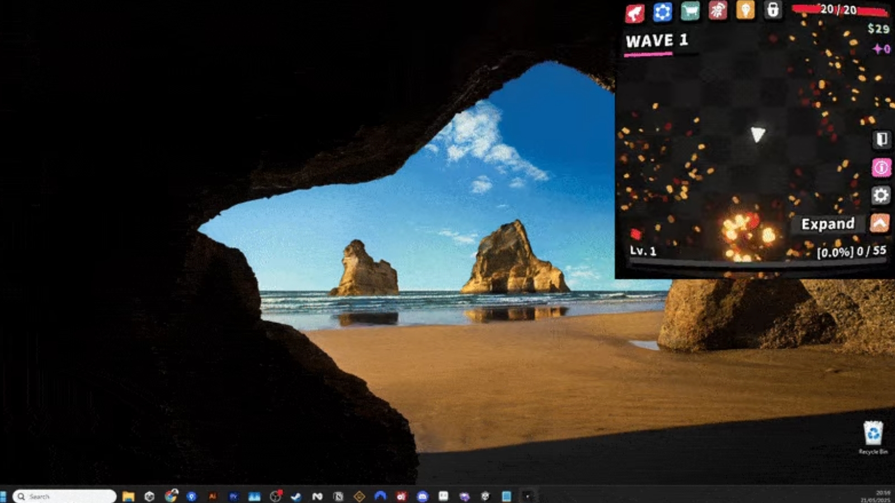Click the orange up-chevron expand arrow
Viewport: 895px width, 503px height.
(879, 224)
